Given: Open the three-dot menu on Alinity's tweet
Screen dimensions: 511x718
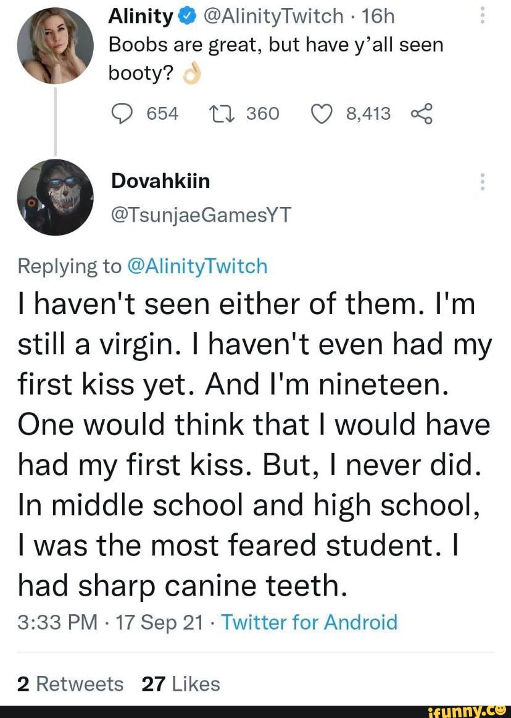Looking at the screenshot, I should tap(482, 14).
